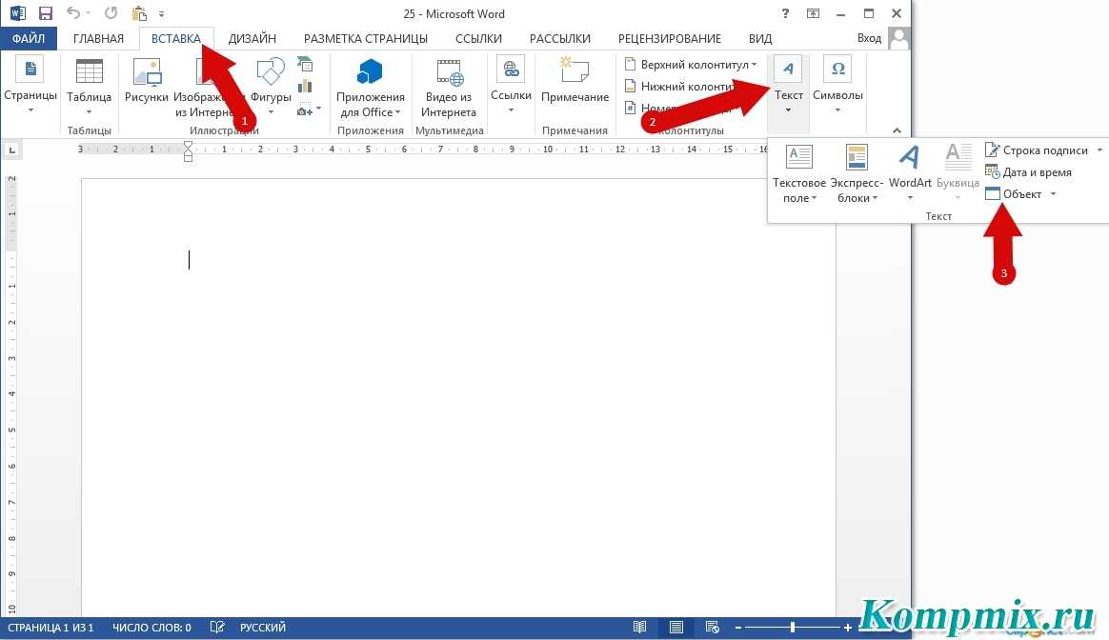Insert a SmartArt graphic
Image resolution: width=1109 pixels, height=640 pixels.
click(x=305, y=65)
